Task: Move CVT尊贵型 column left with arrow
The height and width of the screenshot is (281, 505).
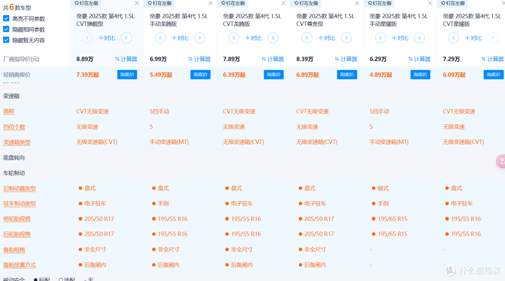Action: click(x=307, y=38)
